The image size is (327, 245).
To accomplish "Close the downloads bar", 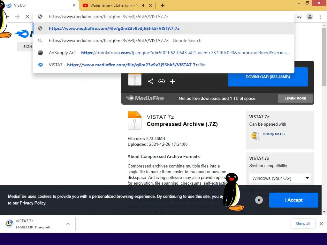I will point(321,224).
